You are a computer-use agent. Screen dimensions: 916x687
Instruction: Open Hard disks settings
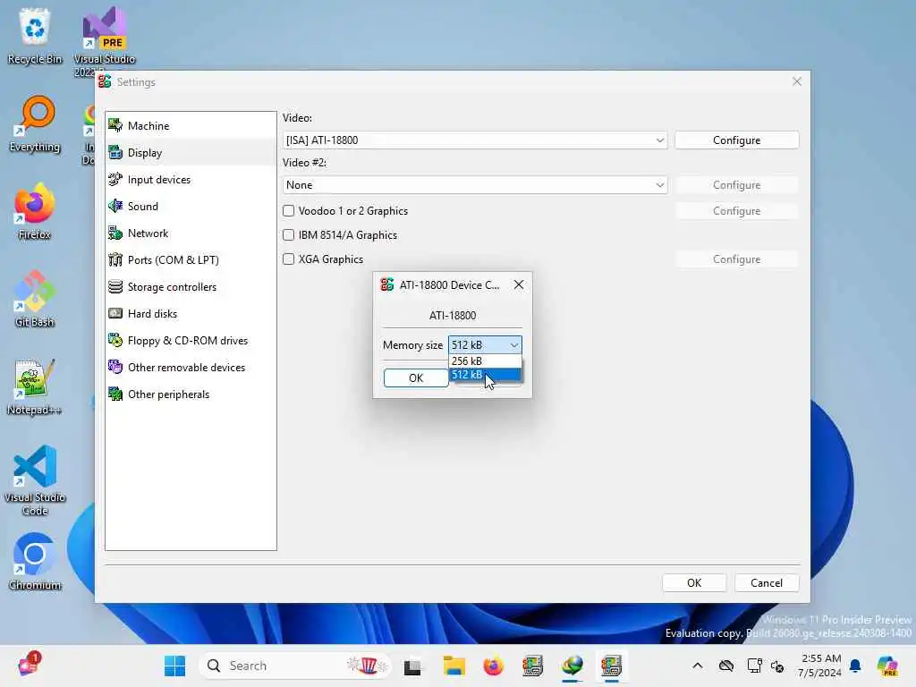point(191,314)
